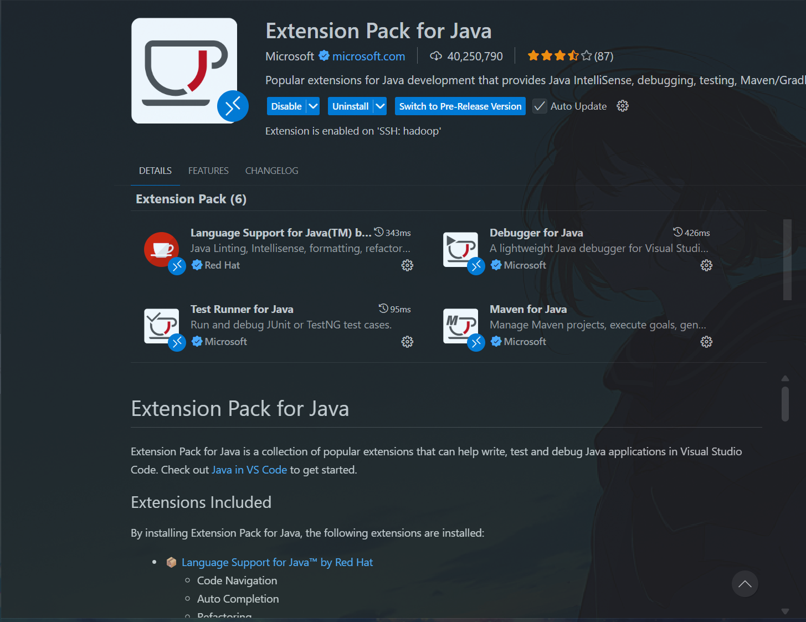Click 'Extension is enabled on SSH: hadoop' text
This screenshot has height=622, width=806.
(353, 131)
